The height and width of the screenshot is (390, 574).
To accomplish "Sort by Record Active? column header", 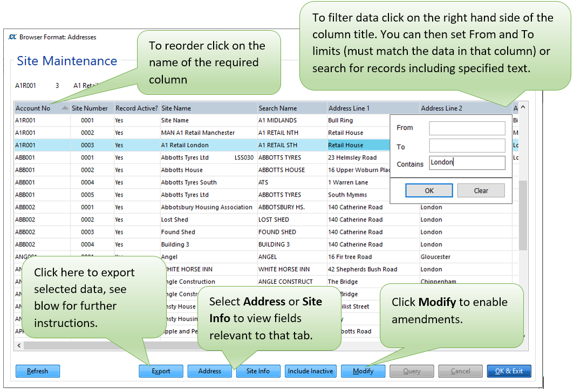I will [x=136, y=108].
